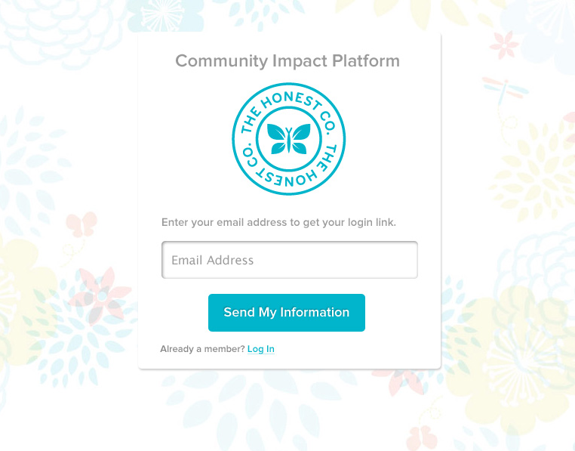Click the Email Address placeholder text
The image size is (575, 451).
(213, 260)
